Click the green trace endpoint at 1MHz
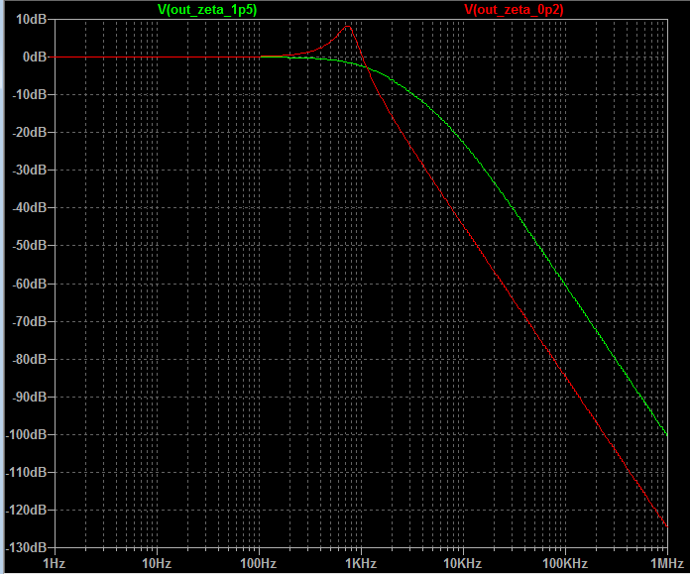This screenshot has height=574, width=690. point(667,435)
